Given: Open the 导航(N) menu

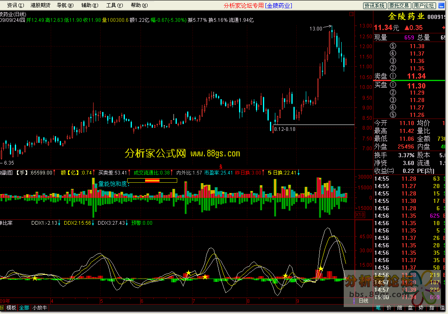Looking at the screenshot, I should point(65,5).
